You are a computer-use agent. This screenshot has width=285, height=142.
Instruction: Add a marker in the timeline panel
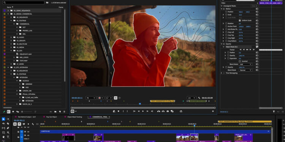click(28, 124)
